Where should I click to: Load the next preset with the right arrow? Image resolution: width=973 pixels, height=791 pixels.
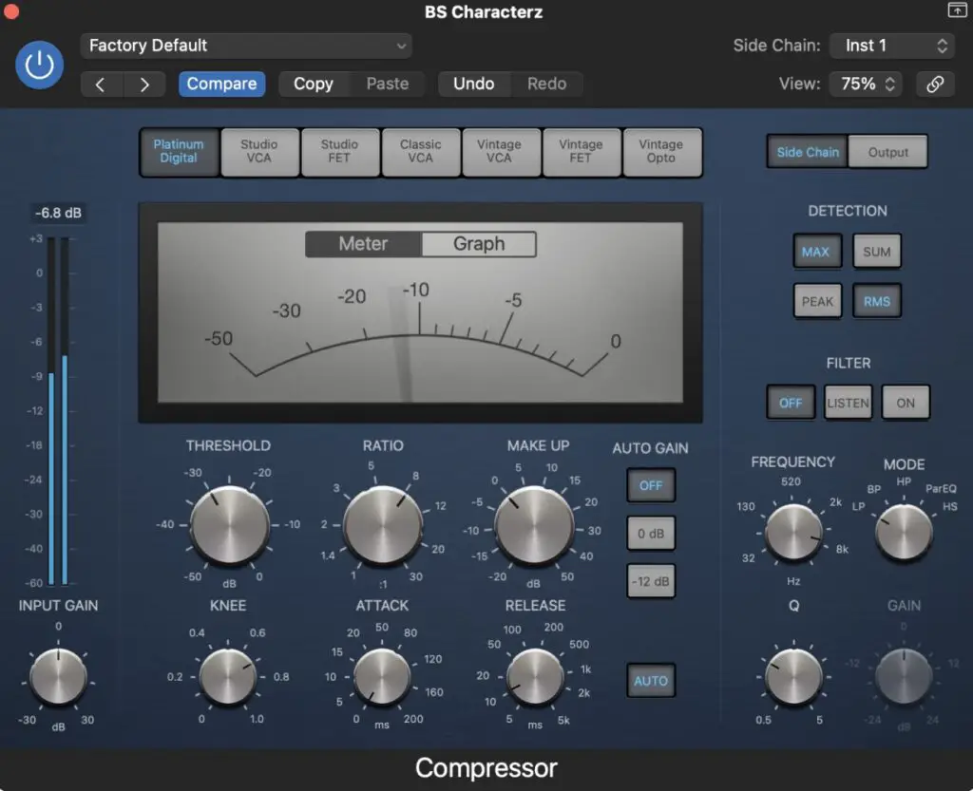coord(144,84)
